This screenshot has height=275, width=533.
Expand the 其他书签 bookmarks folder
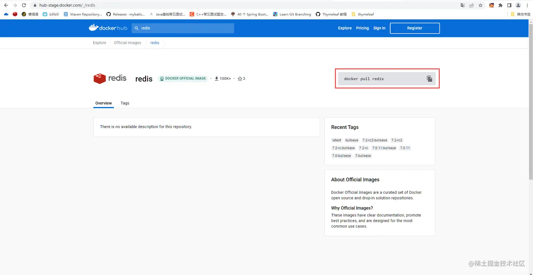tap(521, 14)
